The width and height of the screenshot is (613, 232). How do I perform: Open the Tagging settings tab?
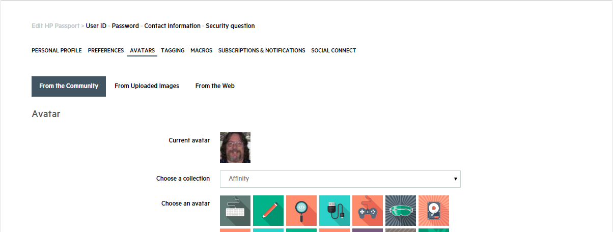[x=173, y=50]
